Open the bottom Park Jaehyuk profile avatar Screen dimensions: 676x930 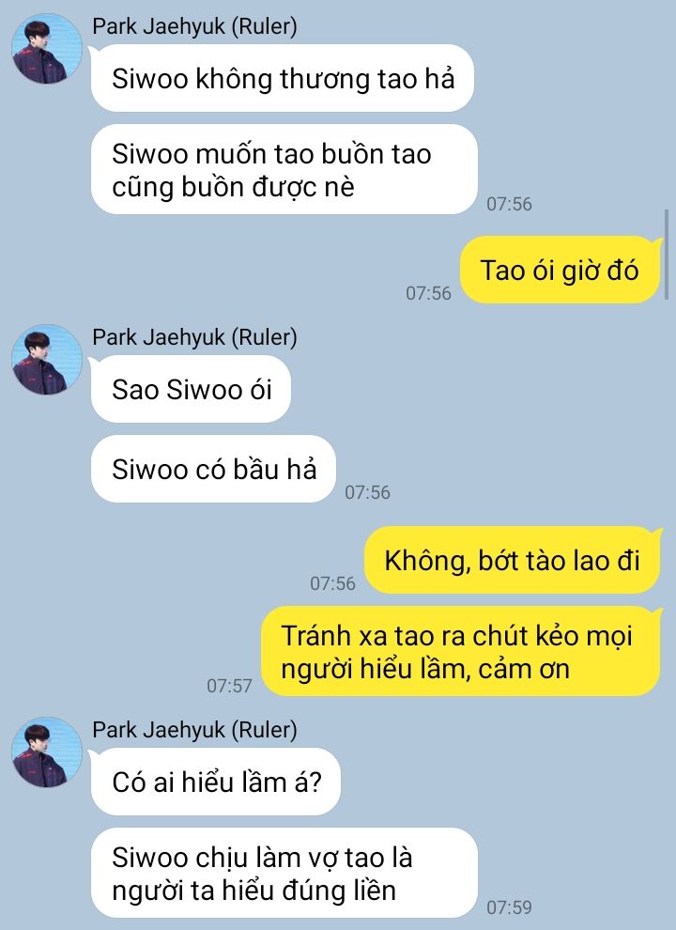47,752
